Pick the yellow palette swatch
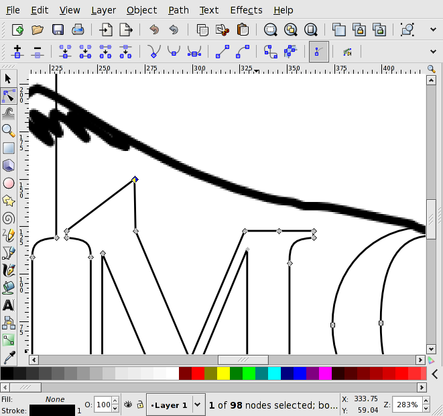This screenshot has height=416, width=443. [224, 374]
